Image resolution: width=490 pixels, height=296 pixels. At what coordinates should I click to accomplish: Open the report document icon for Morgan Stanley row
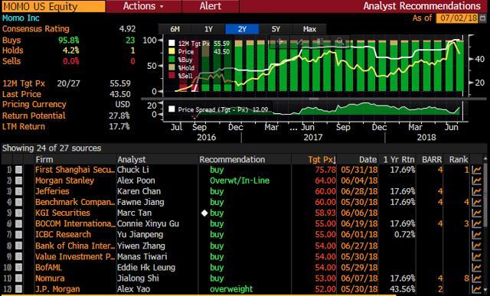18,181
